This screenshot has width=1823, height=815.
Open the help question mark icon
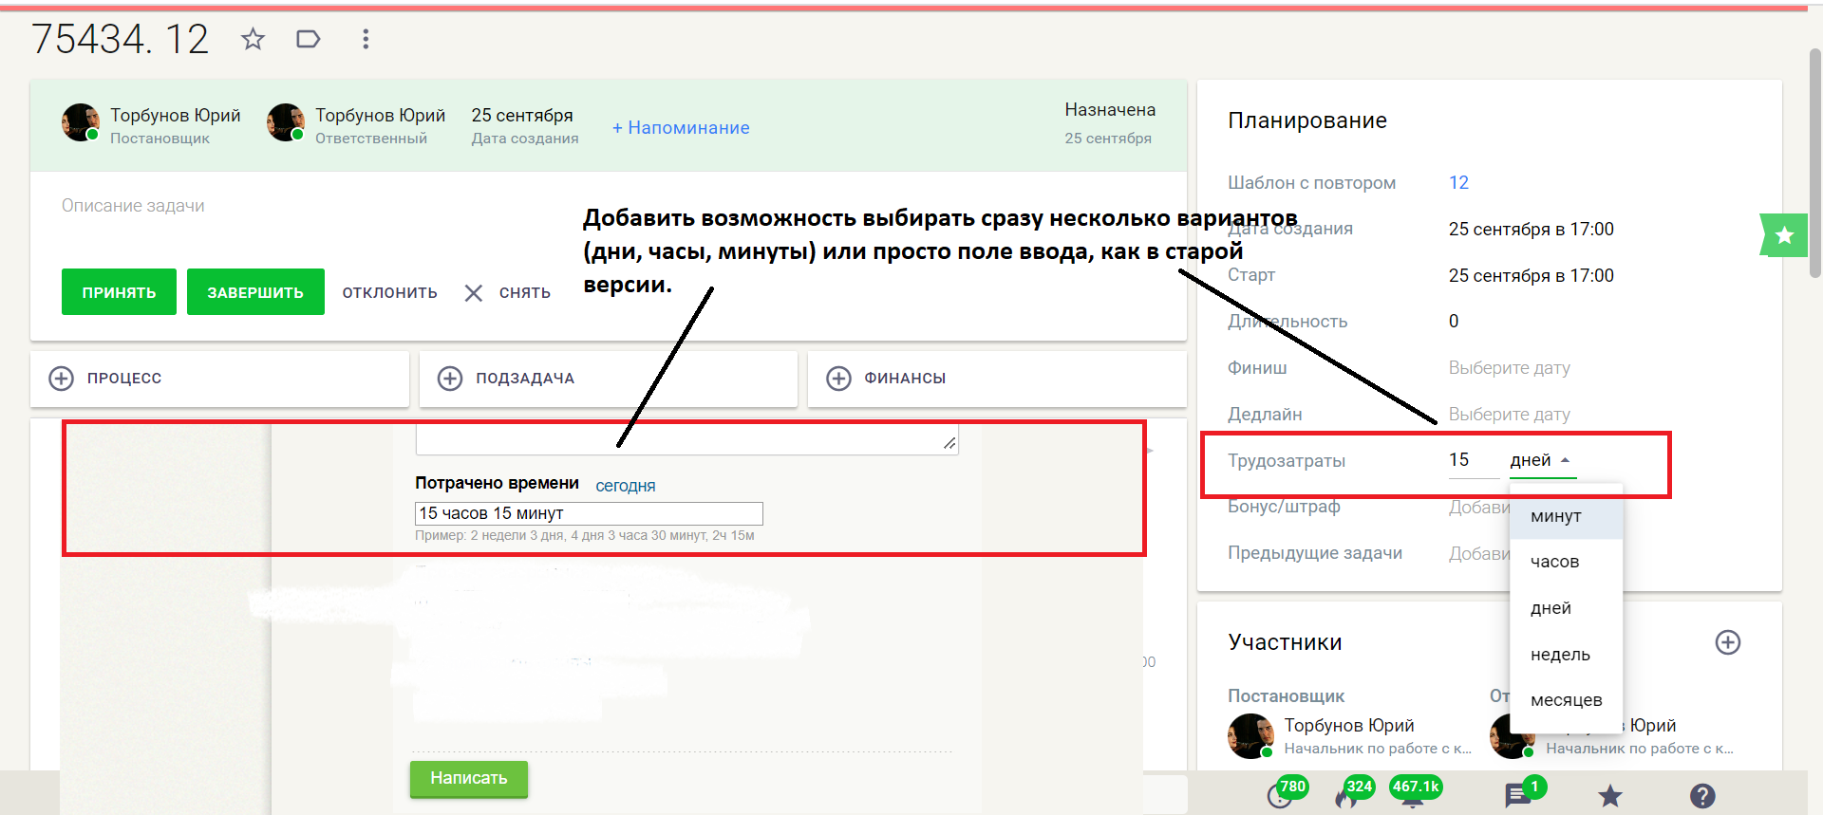click(x=1702, y=796)
